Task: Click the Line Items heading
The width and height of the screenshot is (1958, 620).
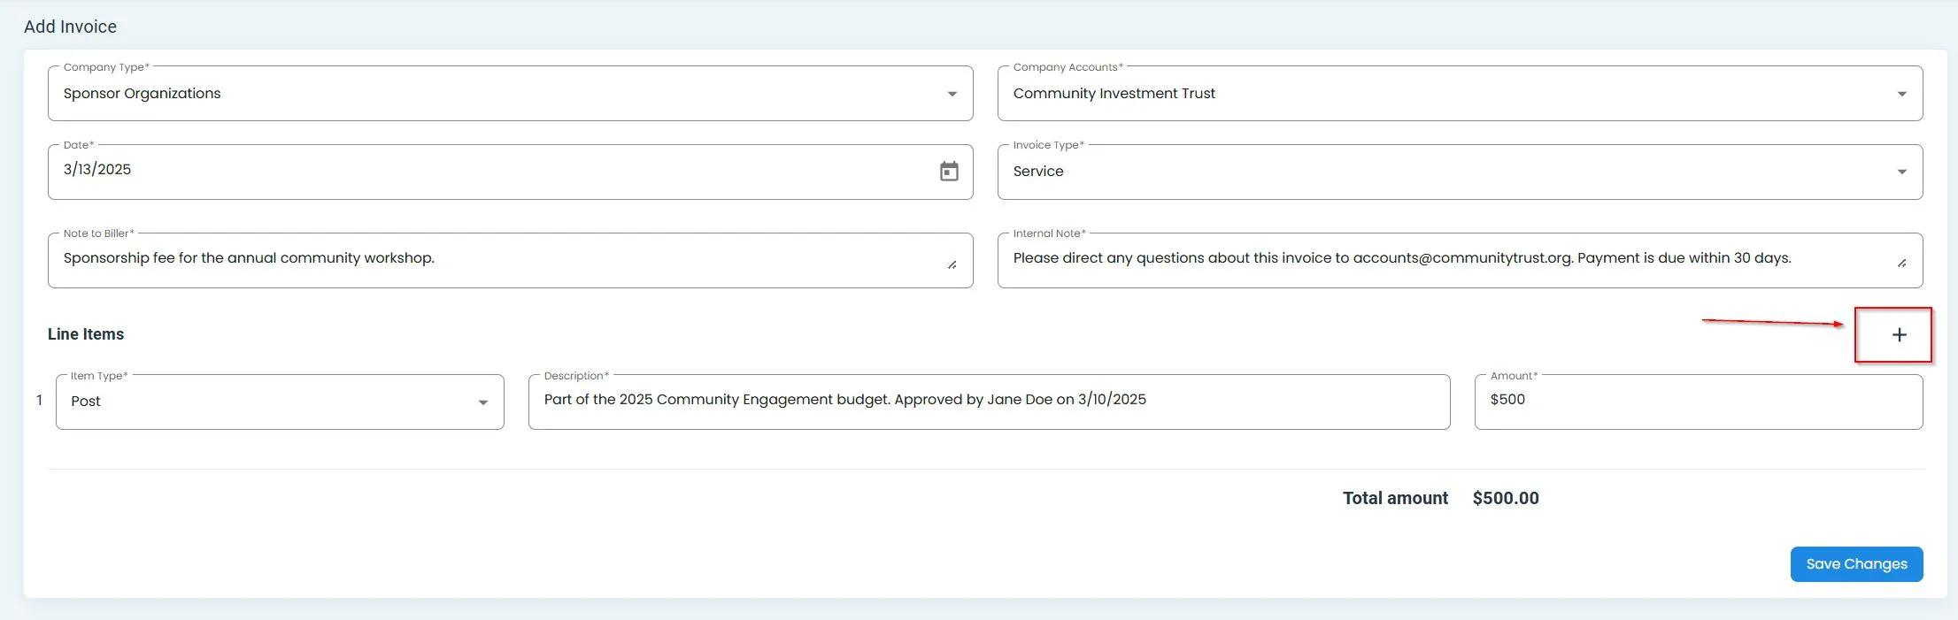Action: pos(86,334)
